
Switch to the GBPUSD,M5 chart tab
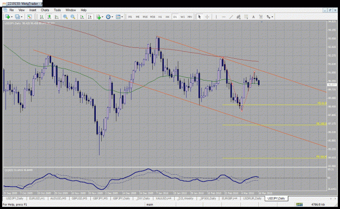click(x=79, y=198)
